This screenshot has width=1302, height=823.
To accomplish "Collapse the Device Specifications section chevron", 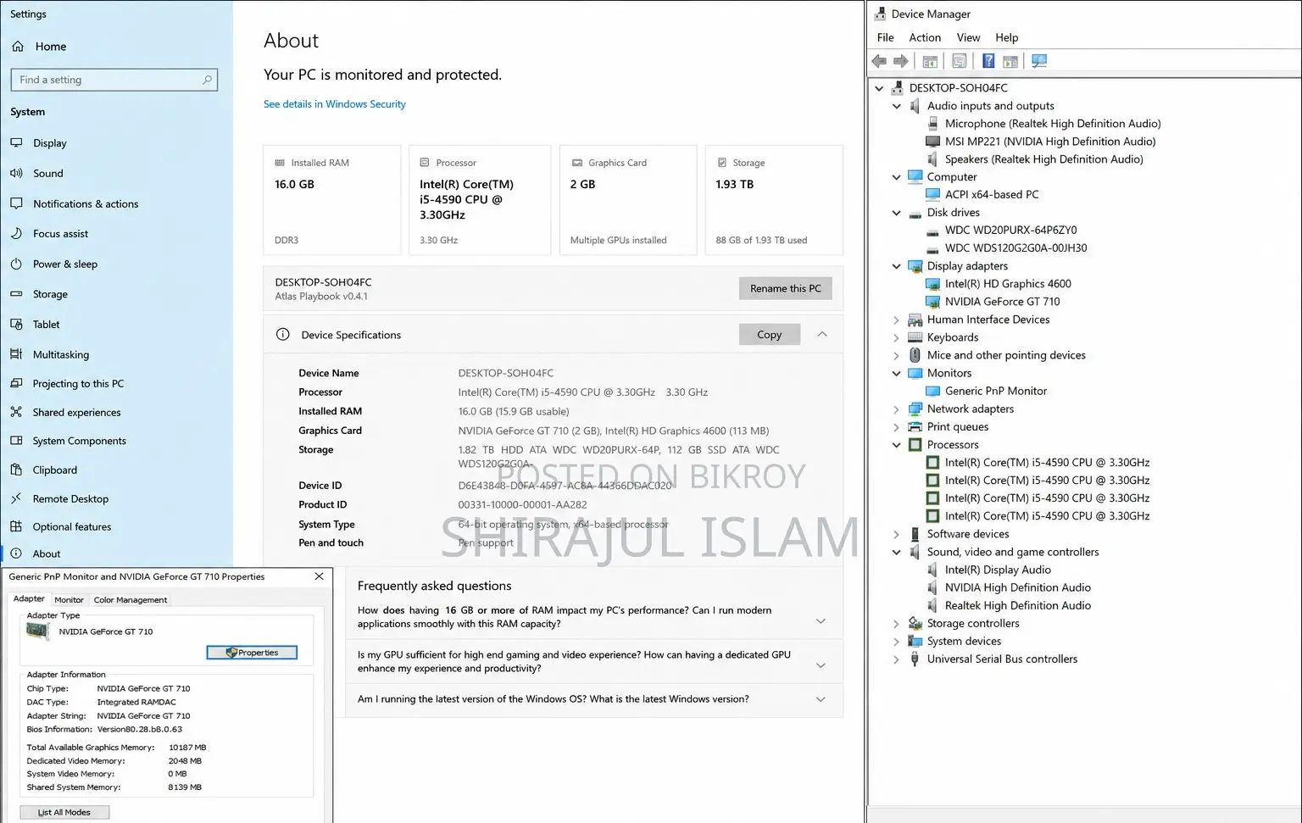I will point(822,335).
